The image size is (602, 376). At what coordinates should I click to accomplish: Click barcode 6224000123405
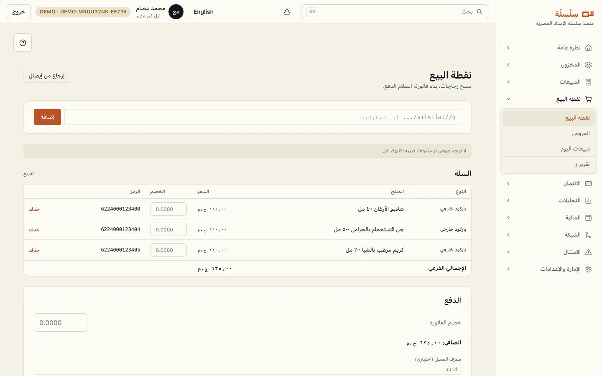point(120,250)
